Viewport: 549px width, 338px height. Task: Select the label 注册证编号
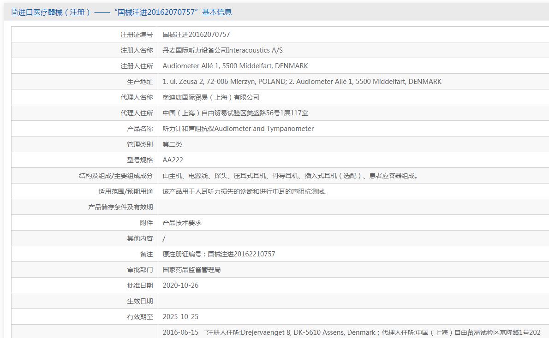[137, 35]
